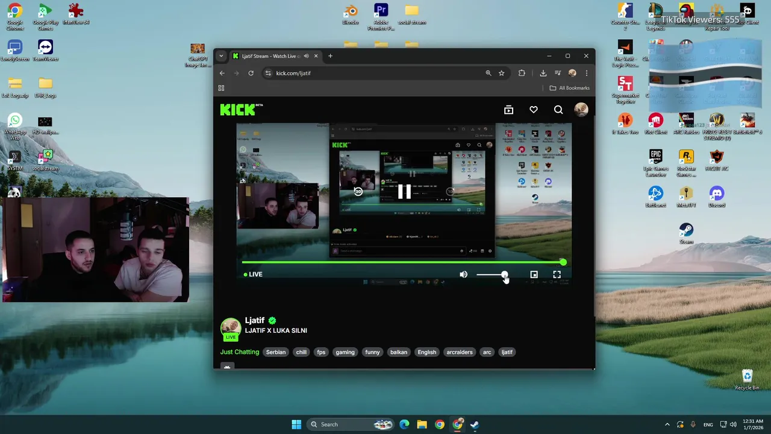Seek on the green stream progress bar
The image size is (771, 434).
(402, 262)
